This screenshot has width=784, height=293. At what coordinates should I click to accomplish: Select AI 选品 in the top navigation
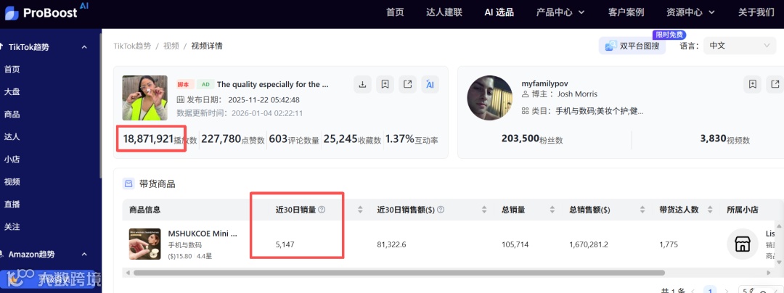coord(499,12)
